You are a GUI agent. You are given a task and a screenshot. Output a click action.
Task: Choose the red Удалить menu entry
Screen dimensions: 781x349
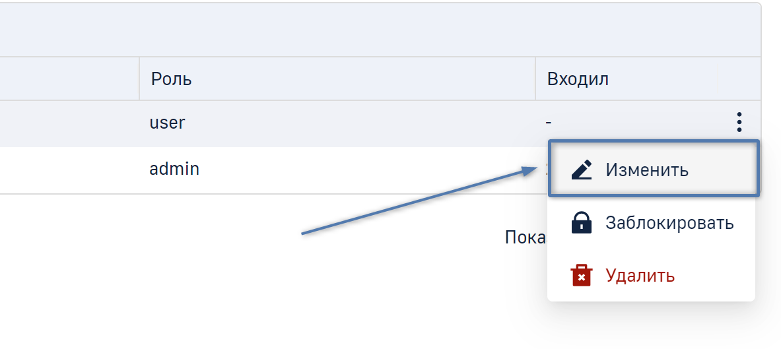point(640,275)
